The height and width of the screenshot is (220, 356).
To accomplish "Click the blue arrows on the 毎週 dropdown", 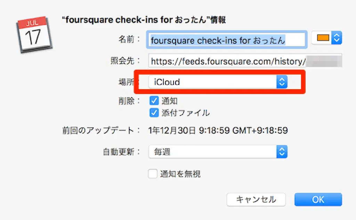I will [282, 152].
